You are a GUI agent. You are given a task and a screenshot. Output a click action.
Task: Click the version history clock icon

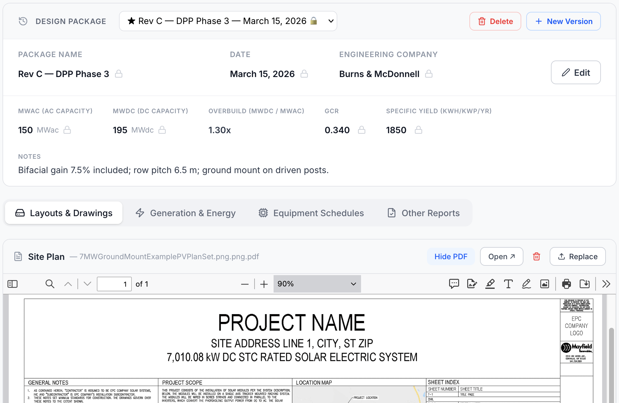[23, 21]
